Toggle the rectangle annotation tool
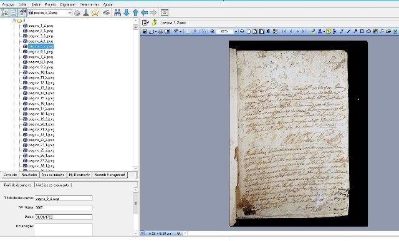The image size is (399, 241). coord(362,31)
